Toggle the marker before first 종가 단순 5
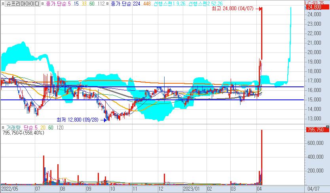This screenshot has height=193, width=330. (x=42, y=4)
